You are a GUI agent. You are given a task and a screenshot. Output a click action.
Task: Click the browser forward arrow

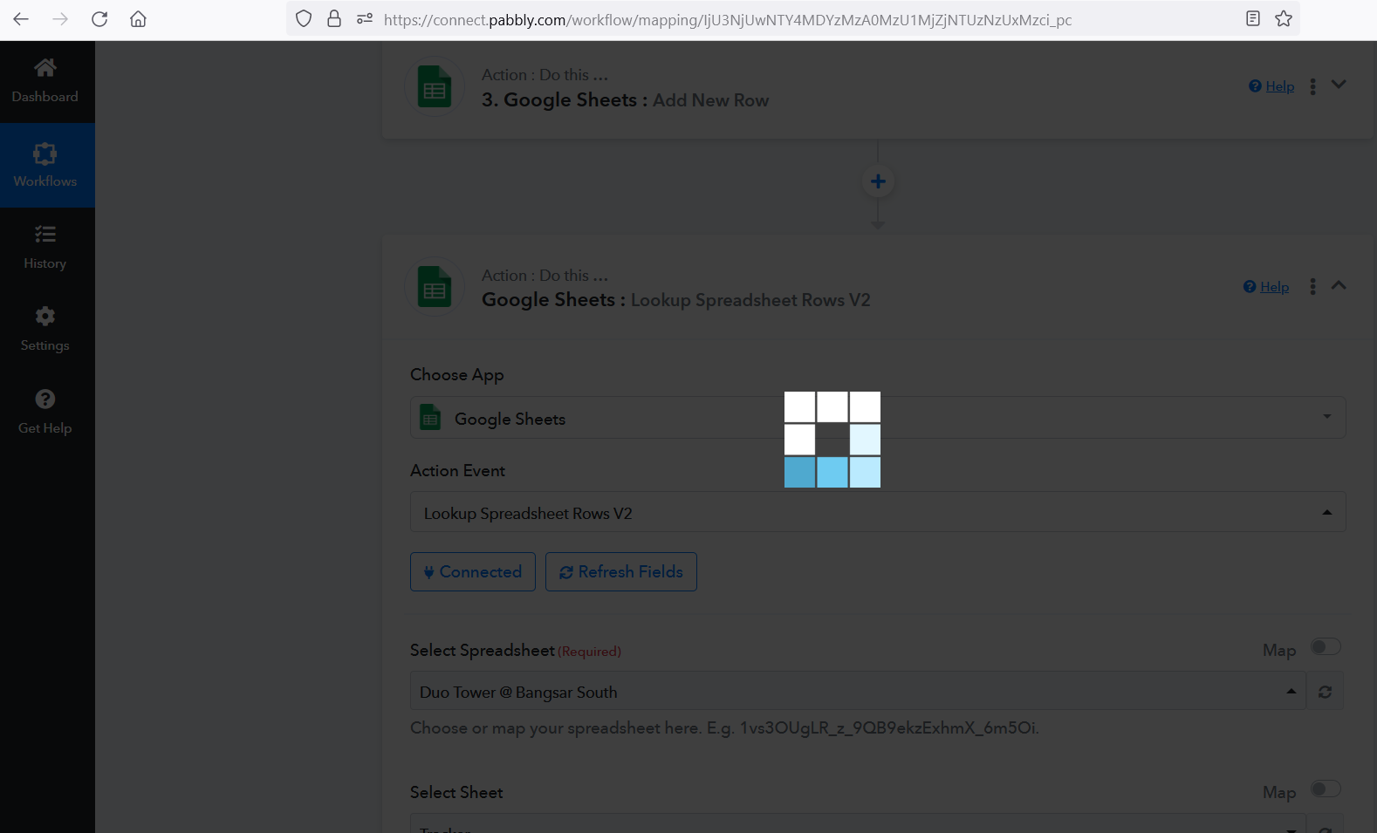click(60, 19)
